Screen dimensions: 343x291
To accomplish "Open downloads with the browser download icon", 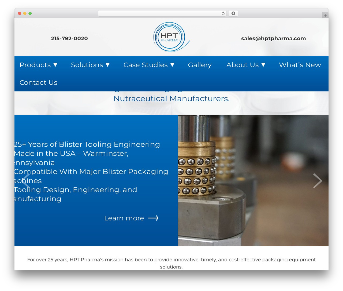I will [x=233, y=13].
